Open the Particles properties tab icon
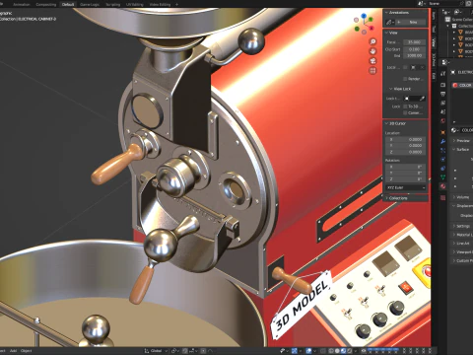 442,150
